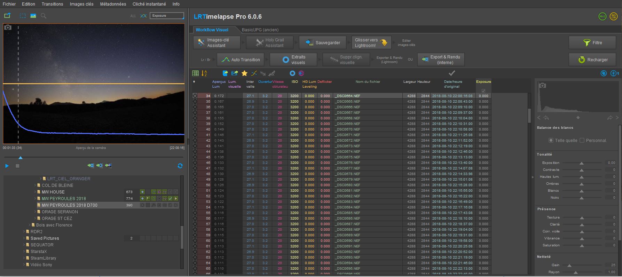The height and width of the screenshot is (277, 622).
Task: Click the blue refresh icon below preview
Action: click(180, 166)
